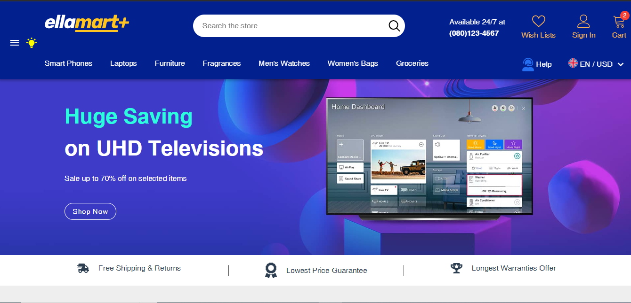Toggle the lightbulb theme switch
The image size is (631, 303).
click(x=32, y=43)
